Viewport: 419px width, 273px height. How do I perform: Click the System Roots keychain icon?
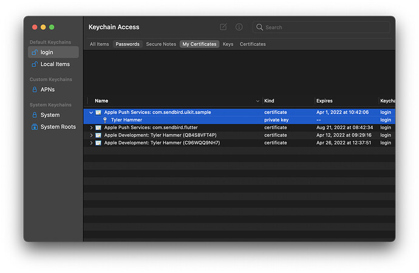(35, 127)
